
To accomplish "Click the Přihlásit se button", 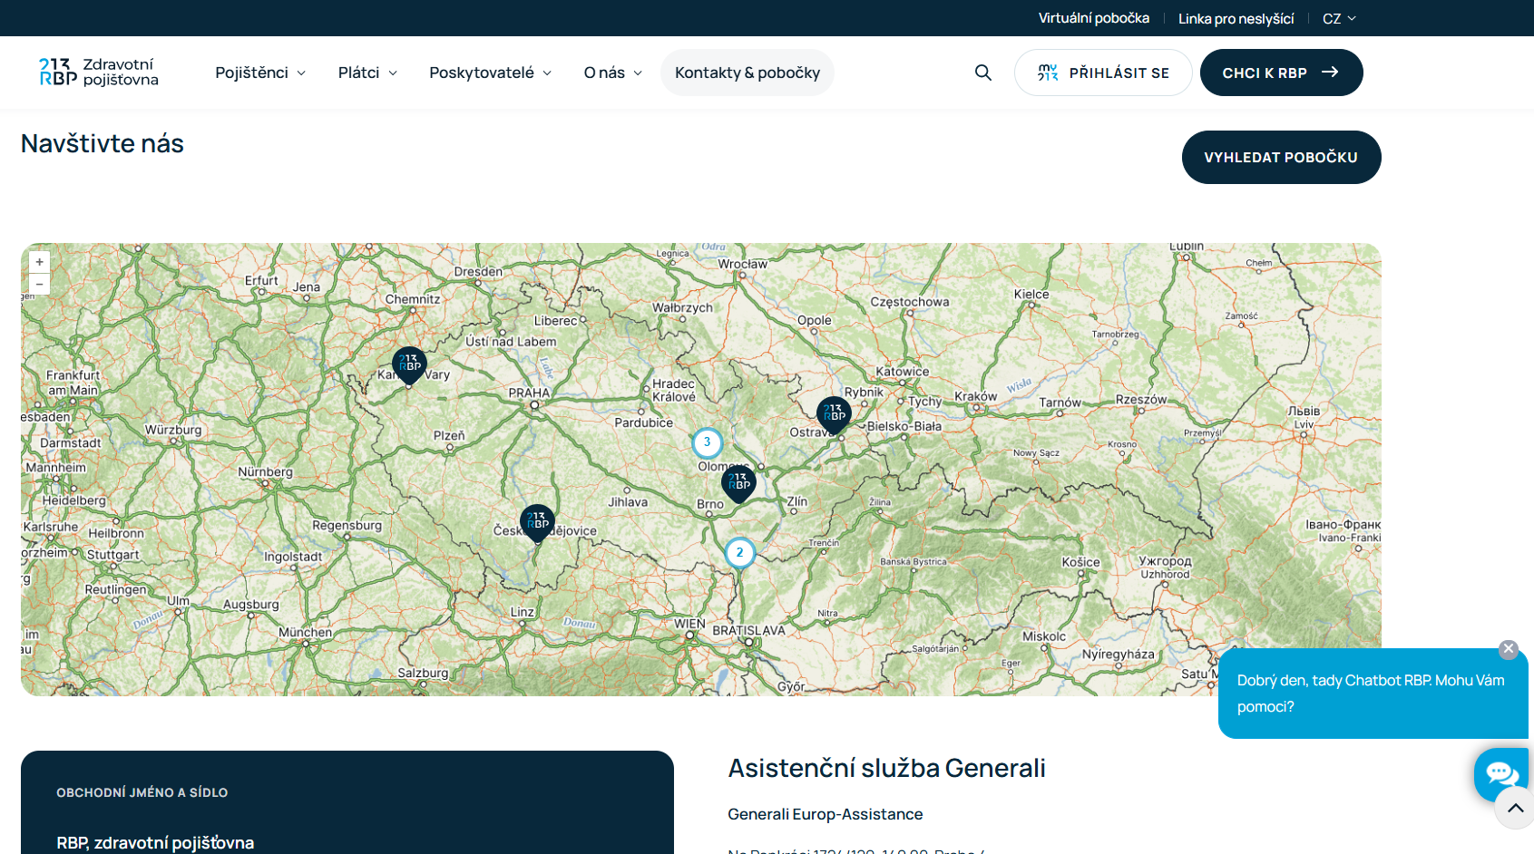I will 1102,73.
